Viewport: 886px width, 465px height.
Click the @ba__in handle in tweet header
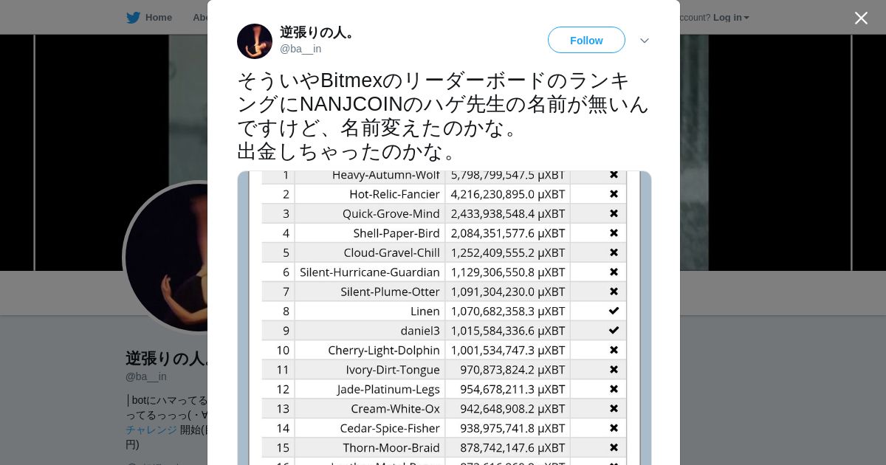pyautogui.click(x=301, y=49)
